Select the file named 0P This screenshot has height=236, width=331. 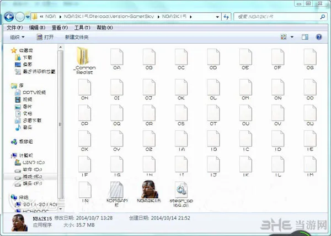coord(84,116)
